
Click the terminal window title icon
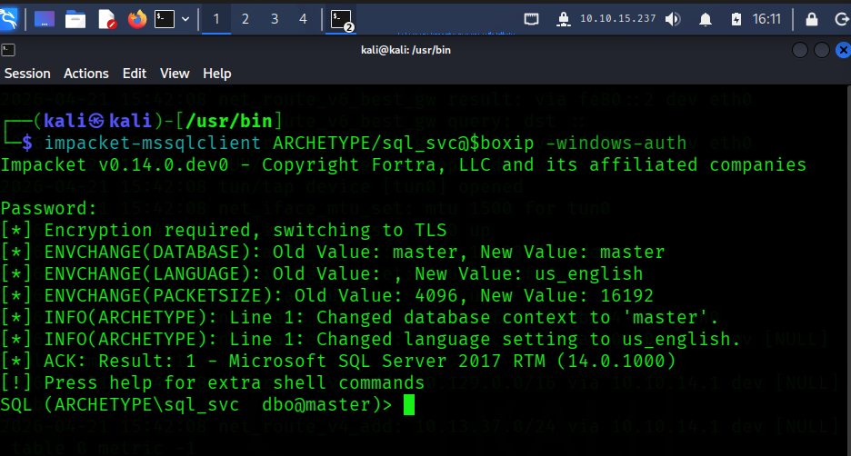(8, 51)
